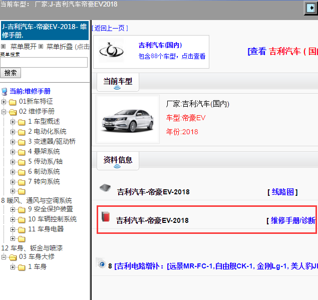Click the 年份:2018 text
The height and width of the screenshot is (300, 318).
[182, 132]
